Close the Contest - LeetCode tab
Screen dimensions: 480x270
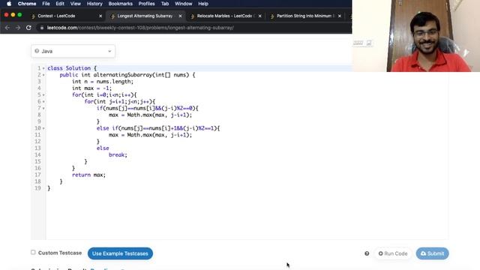click(100, 16)
